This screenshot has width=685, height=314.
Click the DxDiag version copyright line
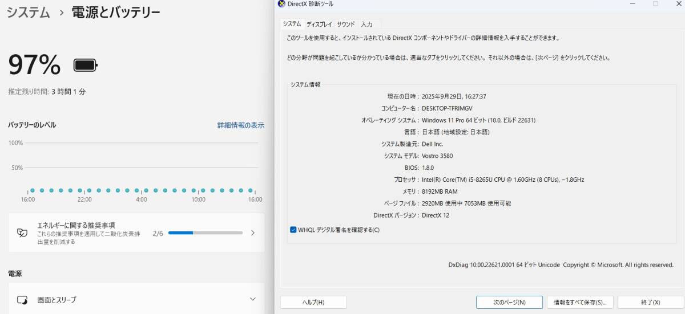pyautogui.click(x=561, y=265)
